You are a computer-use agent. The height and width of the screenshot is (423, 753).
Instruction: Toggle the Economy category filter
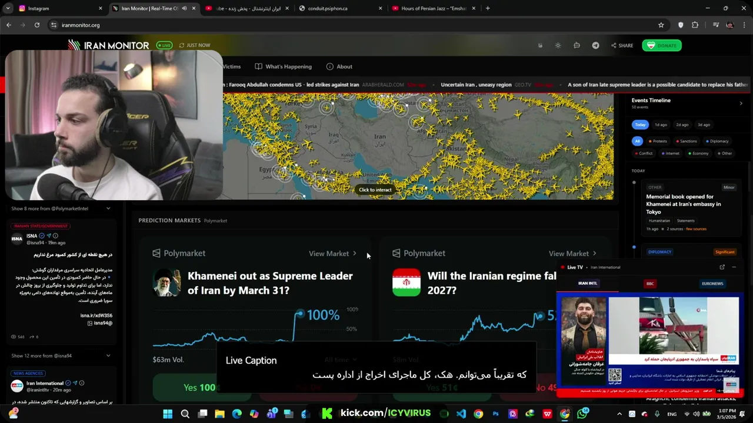(698, 153)
